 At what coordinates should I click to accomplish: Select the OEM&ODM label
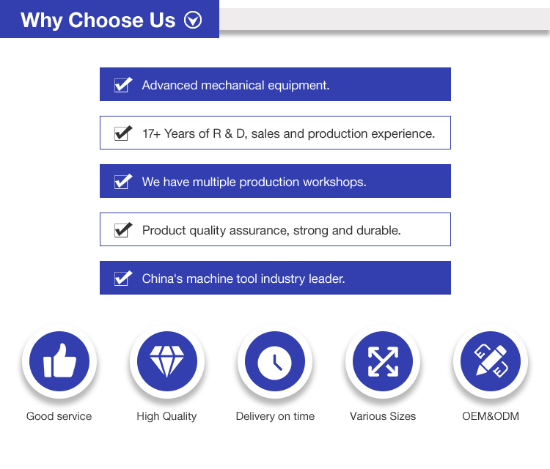click(x=490, y=416)
